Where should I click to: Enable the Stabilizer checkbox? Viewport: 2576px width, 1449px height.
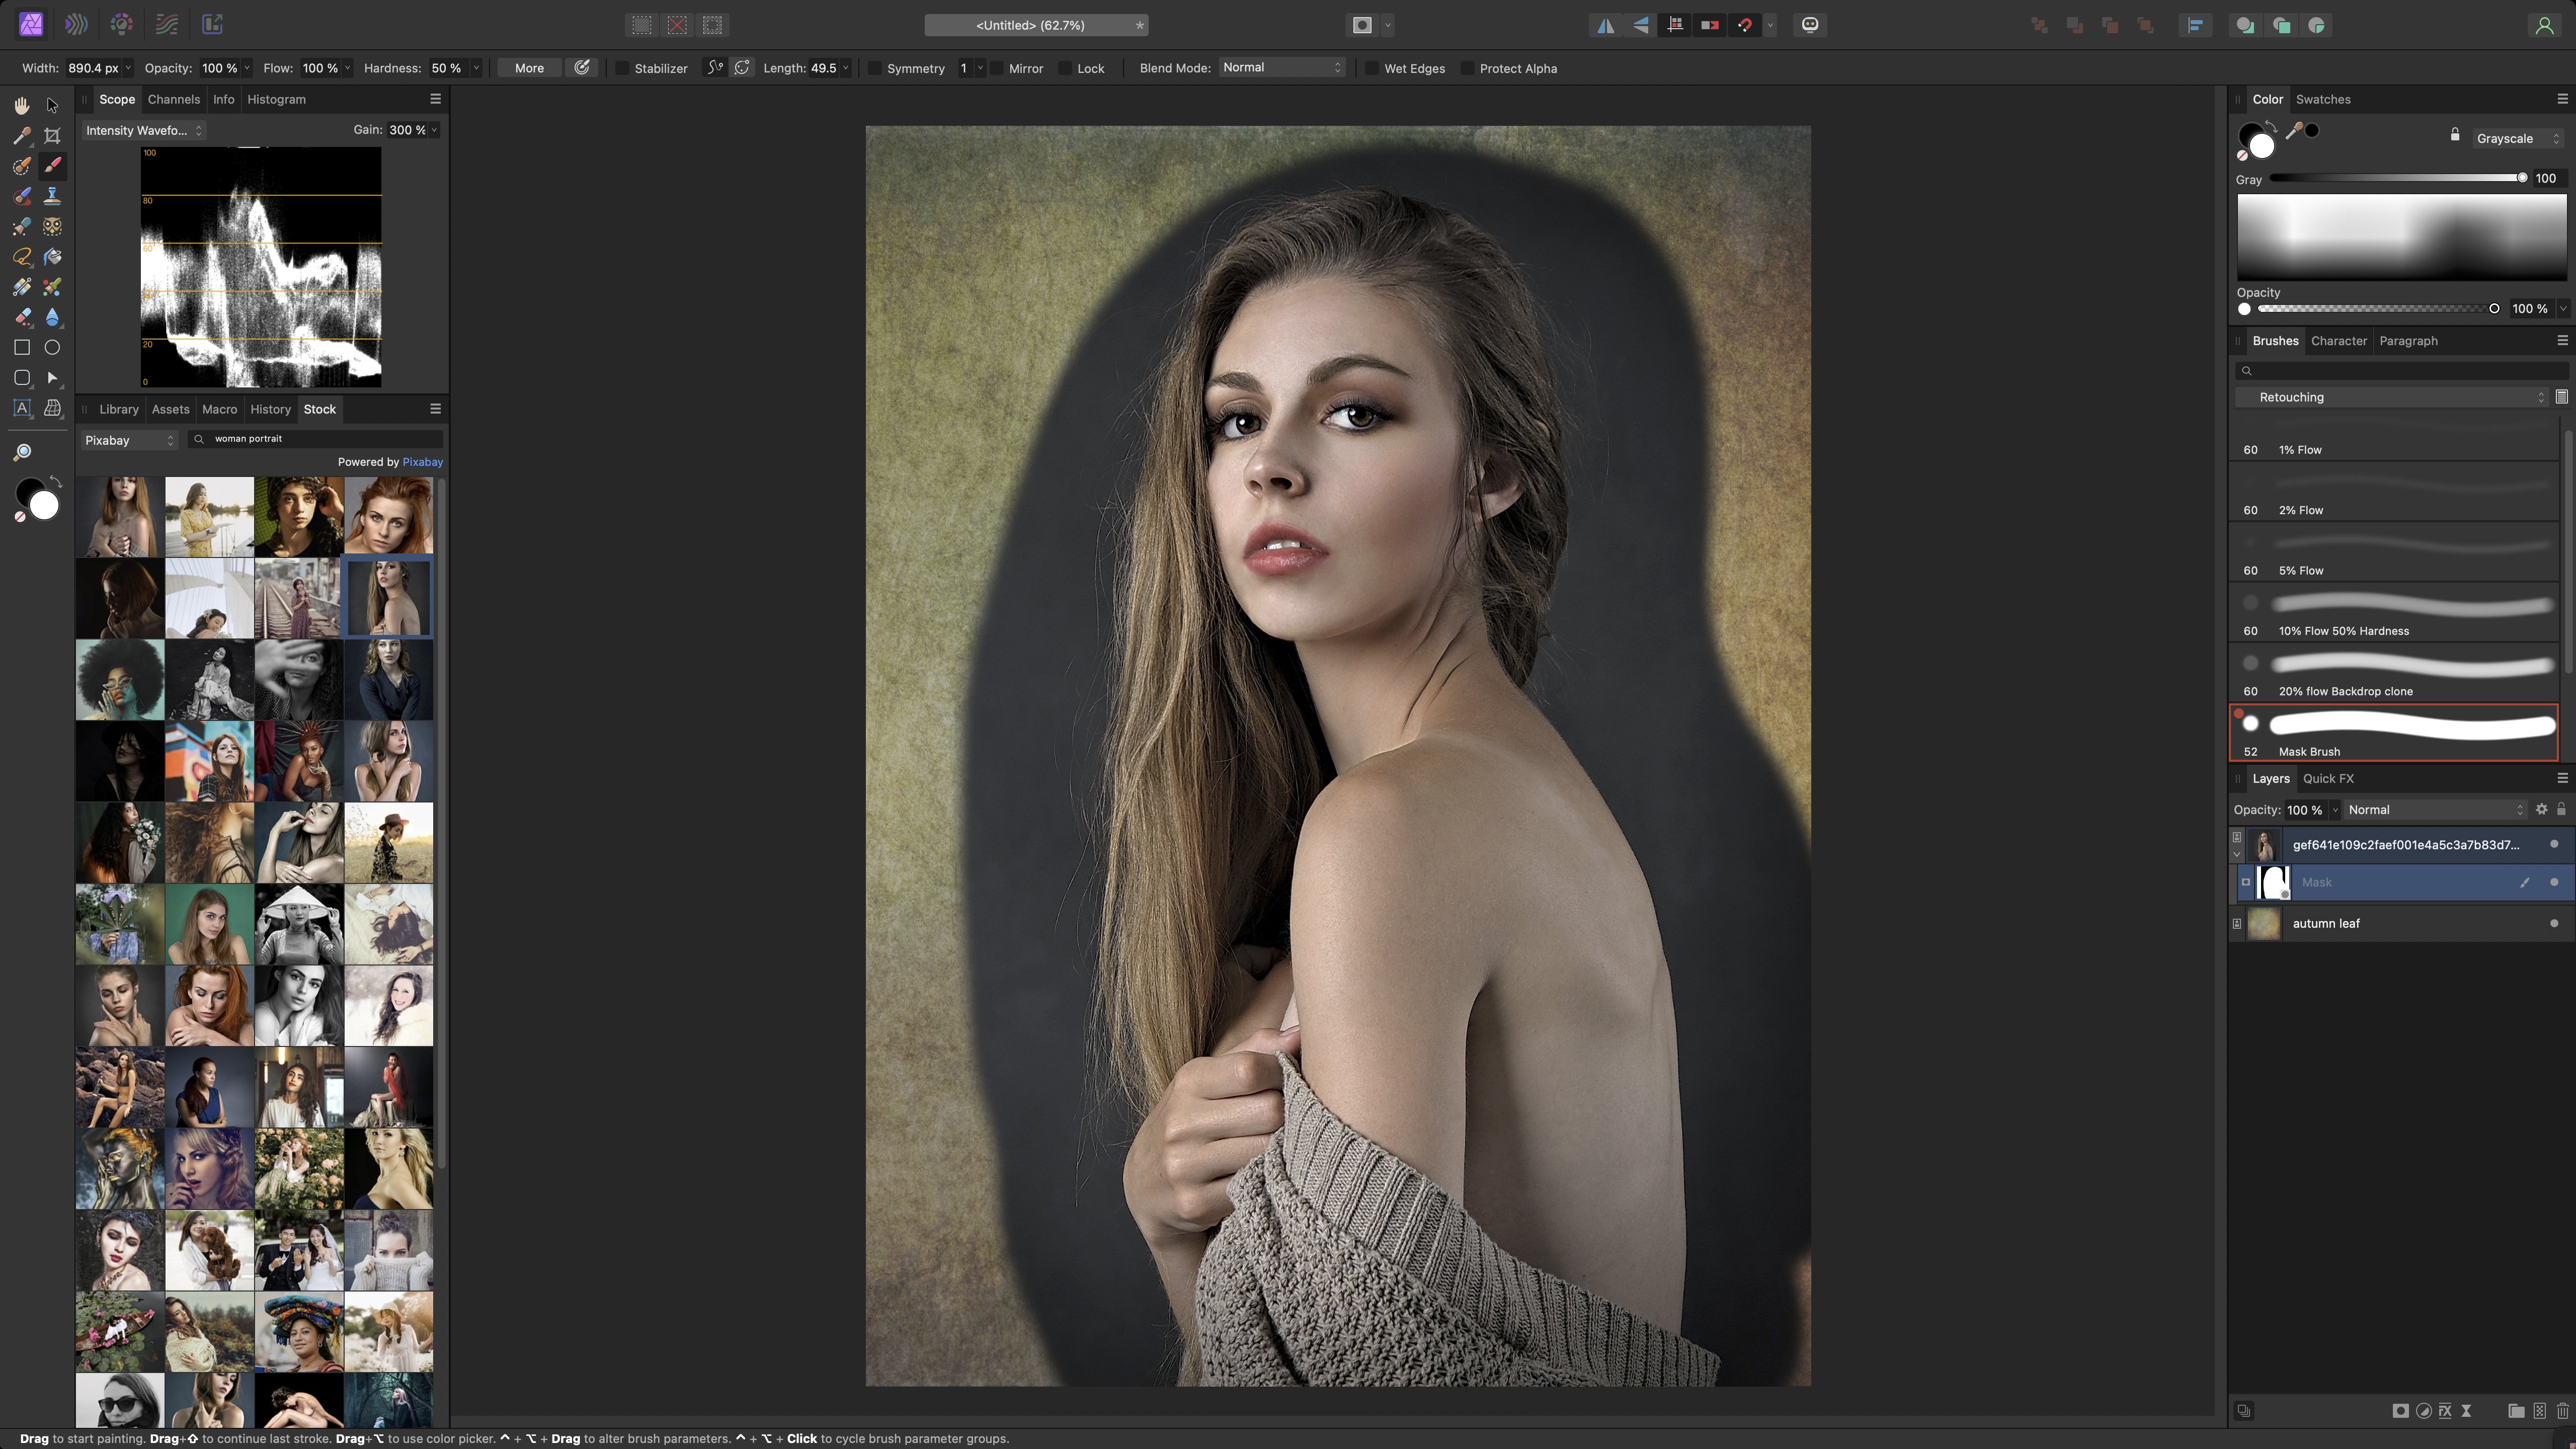tap(622, 68)
